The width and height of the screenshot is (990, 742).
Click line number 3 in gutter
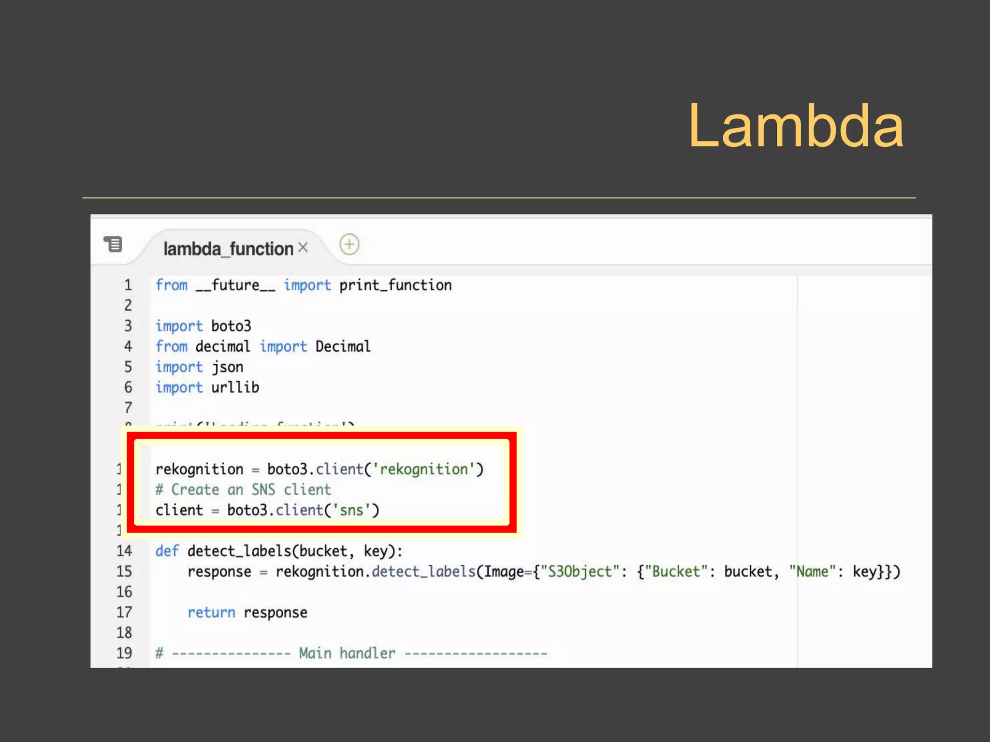tap(128, 326)
